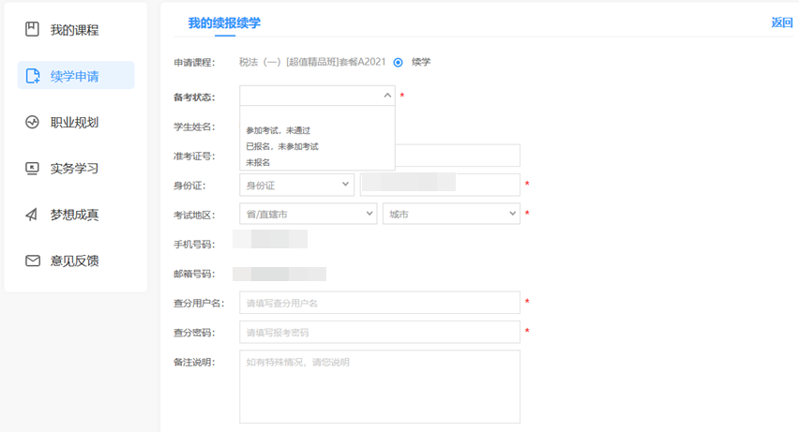The height and width of the screenshot is (432, 799).
Task: Click the 意见反馈 envelope icon
Action: [32, 261]
